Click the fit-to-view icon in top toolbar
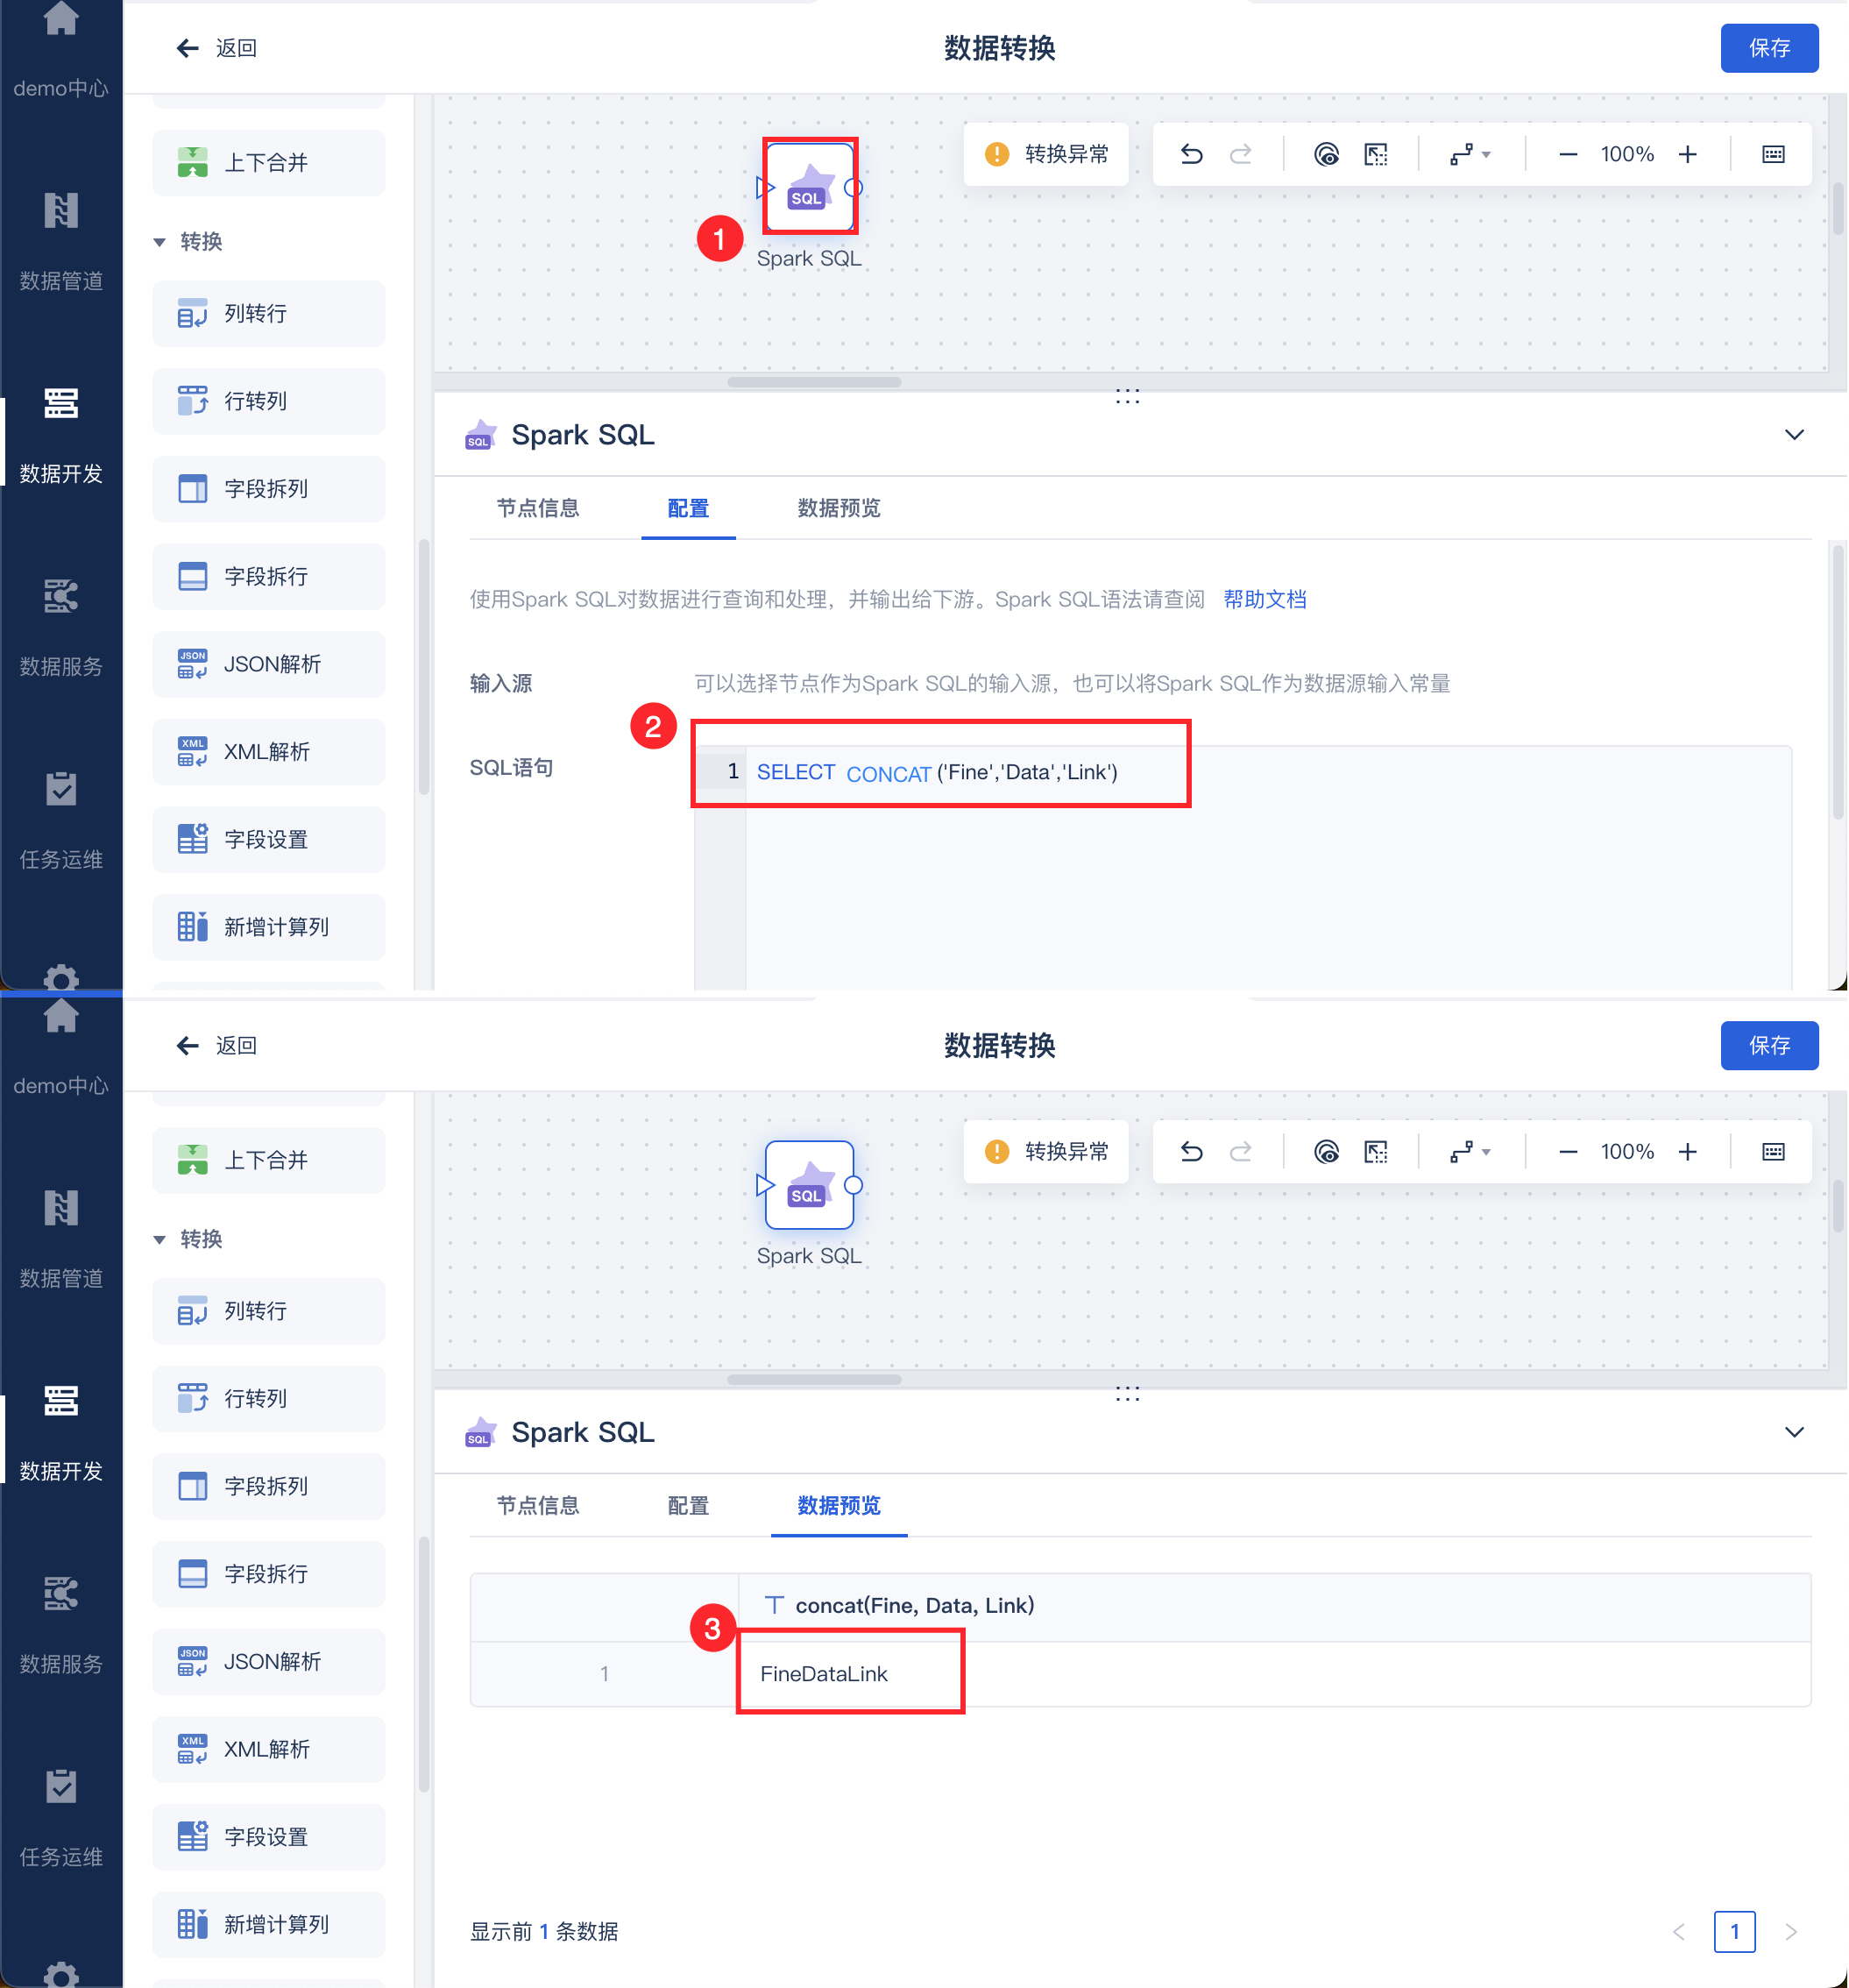Image resolution: width=1849 pixels, height=1988 pixels. point(1377,154)
